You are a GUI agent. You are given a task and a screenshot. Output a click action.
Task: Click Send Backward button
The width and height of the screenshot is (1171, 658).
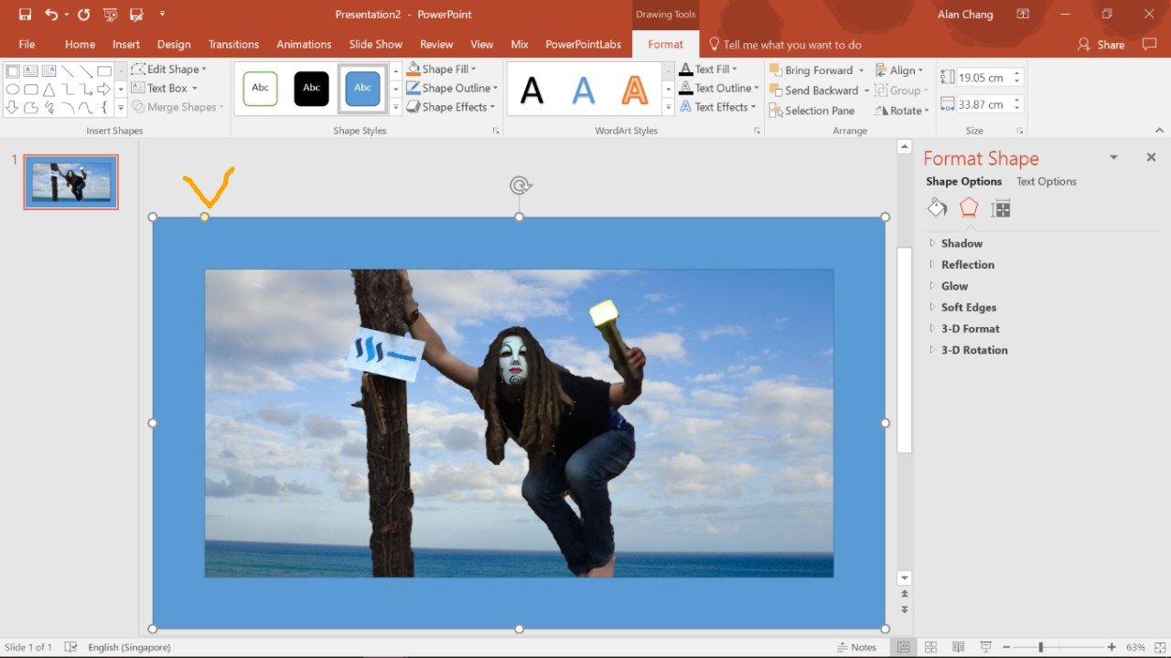click(x=812, y=90)
